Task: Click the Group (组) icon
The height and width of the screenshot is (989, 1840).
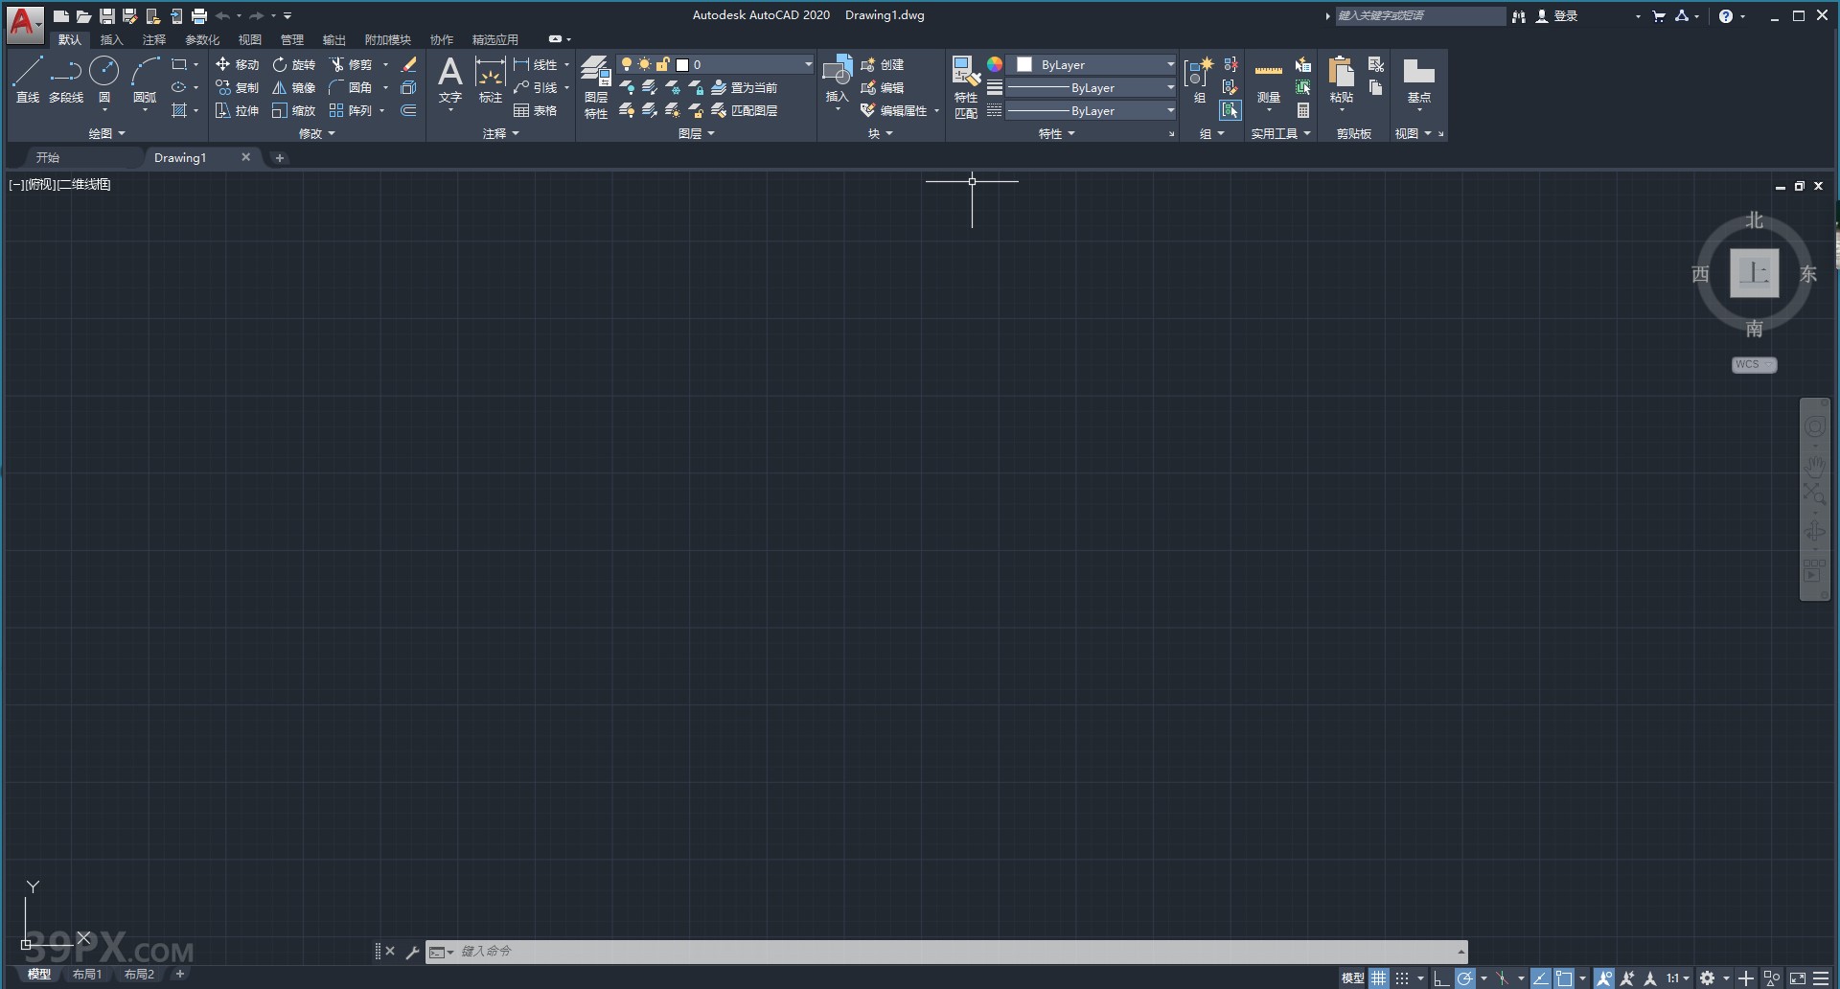Action: tap(1199, 80)
